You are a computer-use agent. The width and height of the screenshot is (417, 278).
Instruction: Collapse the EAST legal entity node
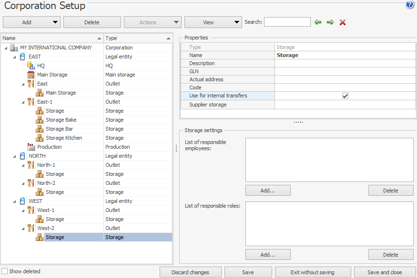(x=14, y=57)
